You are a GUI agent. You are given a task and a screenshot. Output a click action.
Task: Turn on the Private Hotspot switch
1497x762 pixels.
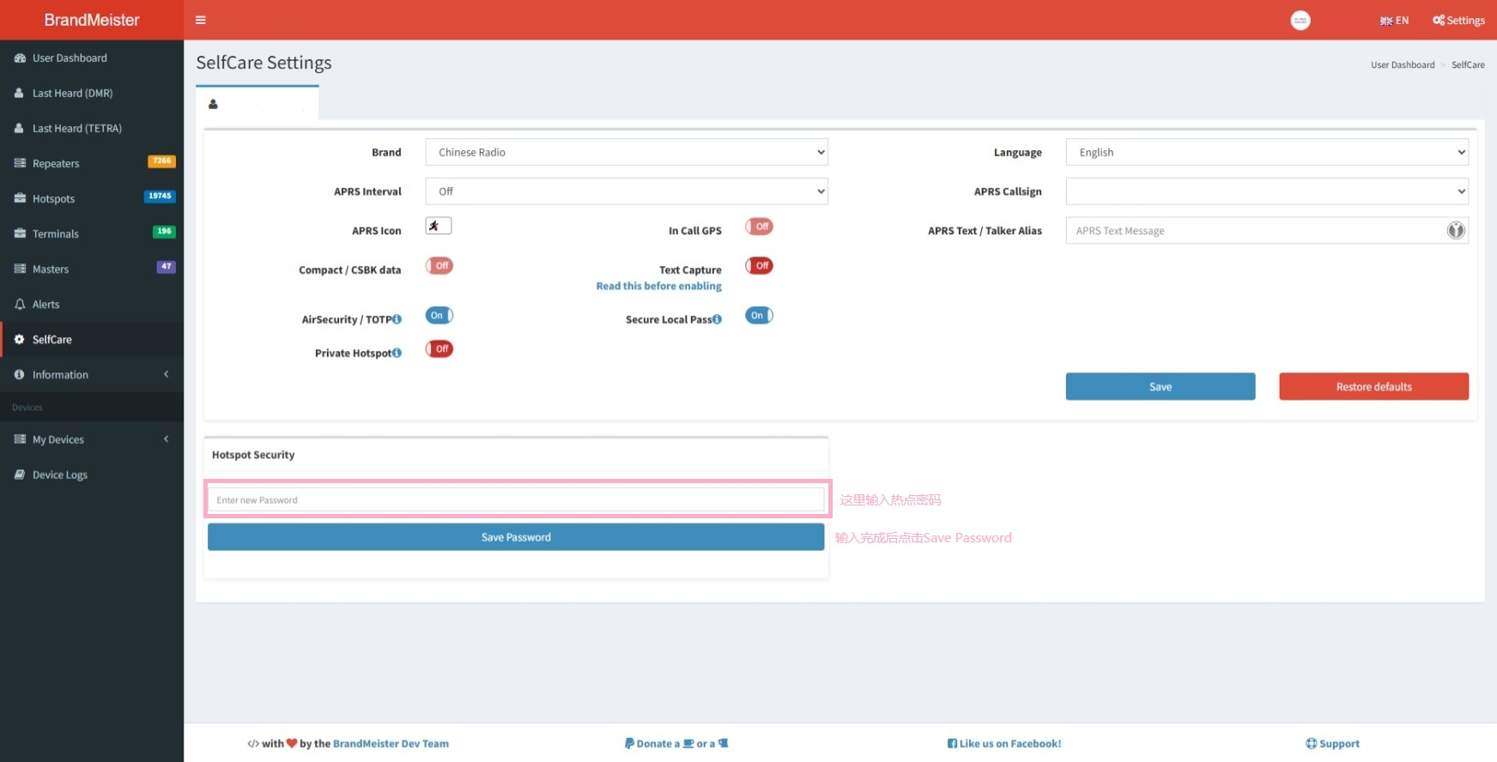(x=439, y=349)
